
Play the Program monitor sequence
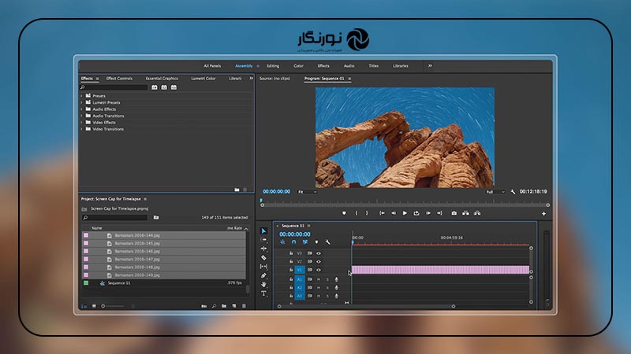click(x=405, y=213)
